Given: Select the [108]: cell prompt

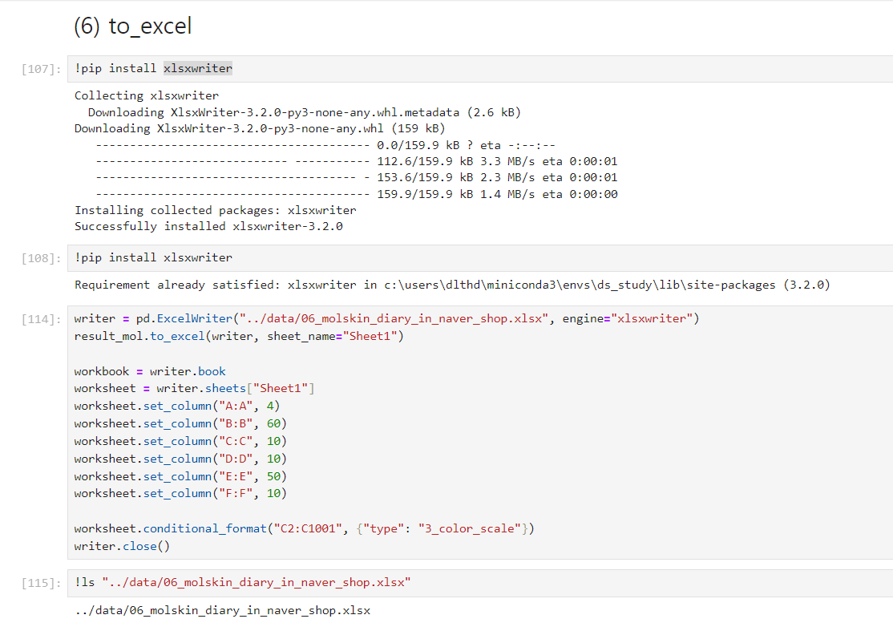Looking at the screenshot, I should click(41, 258).
